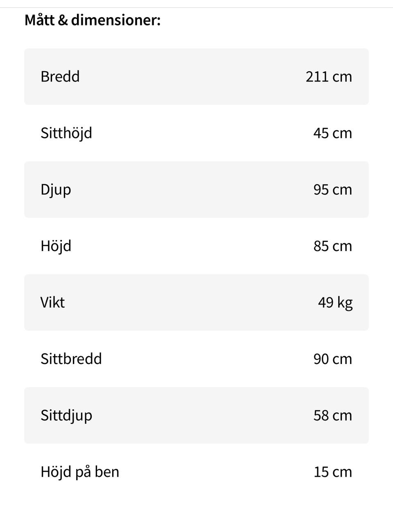Click the "Mått & dimensioner:" heading
The width and height of the screenshot is (393, 527).
pyautogui.click(x=93, y=20)
